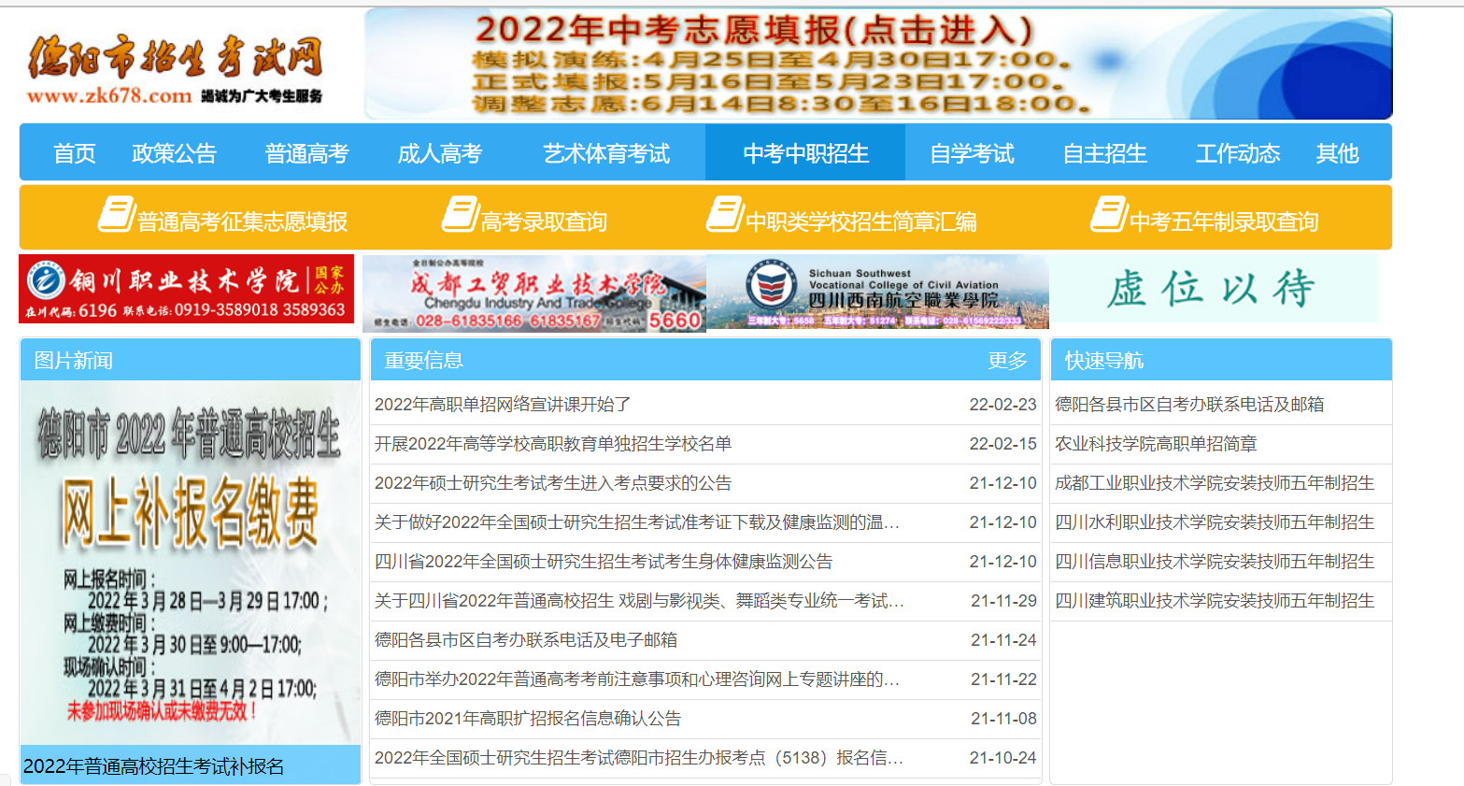Screen dimensions: 1464x786
Task: Click the 图片新闻 panel heading
Action: (x=74, y=361)
